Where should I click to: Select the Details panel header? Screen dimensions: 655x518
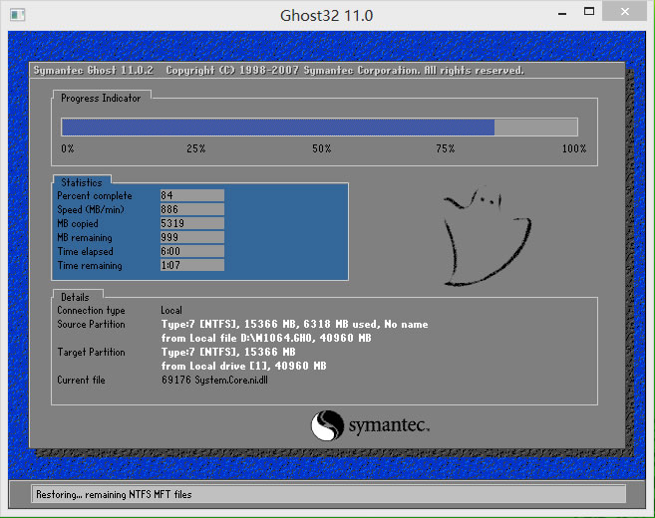75,297
